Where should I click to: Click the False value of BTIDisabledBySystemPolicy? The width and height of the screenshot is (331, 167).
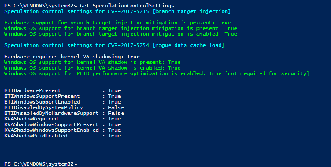point(116,107)
